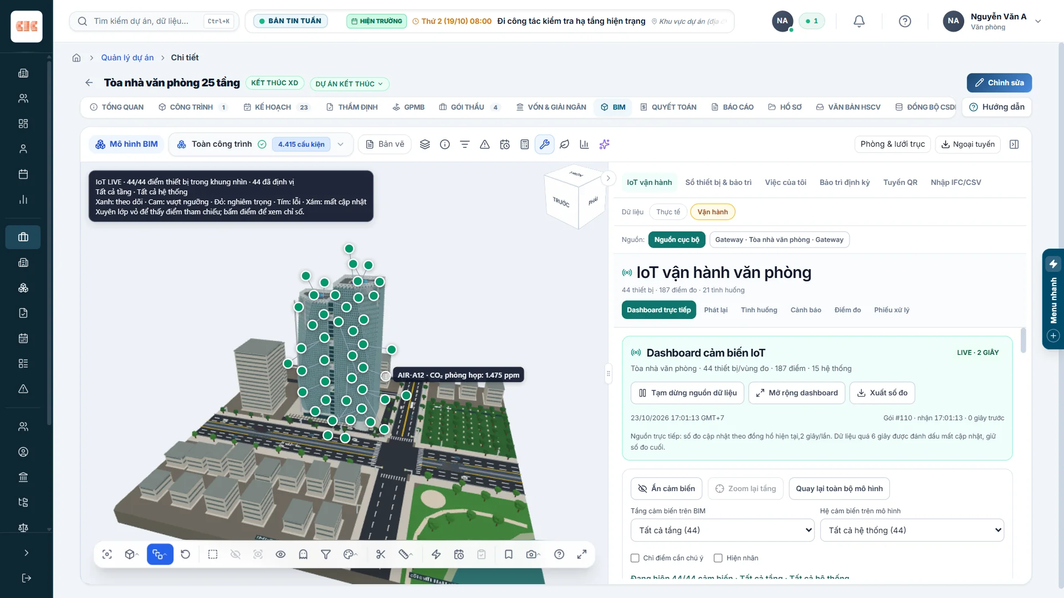Viewport: 1064px width, 598px height.
Task: Go back with the left arrow beside project title
Action: 89,83
